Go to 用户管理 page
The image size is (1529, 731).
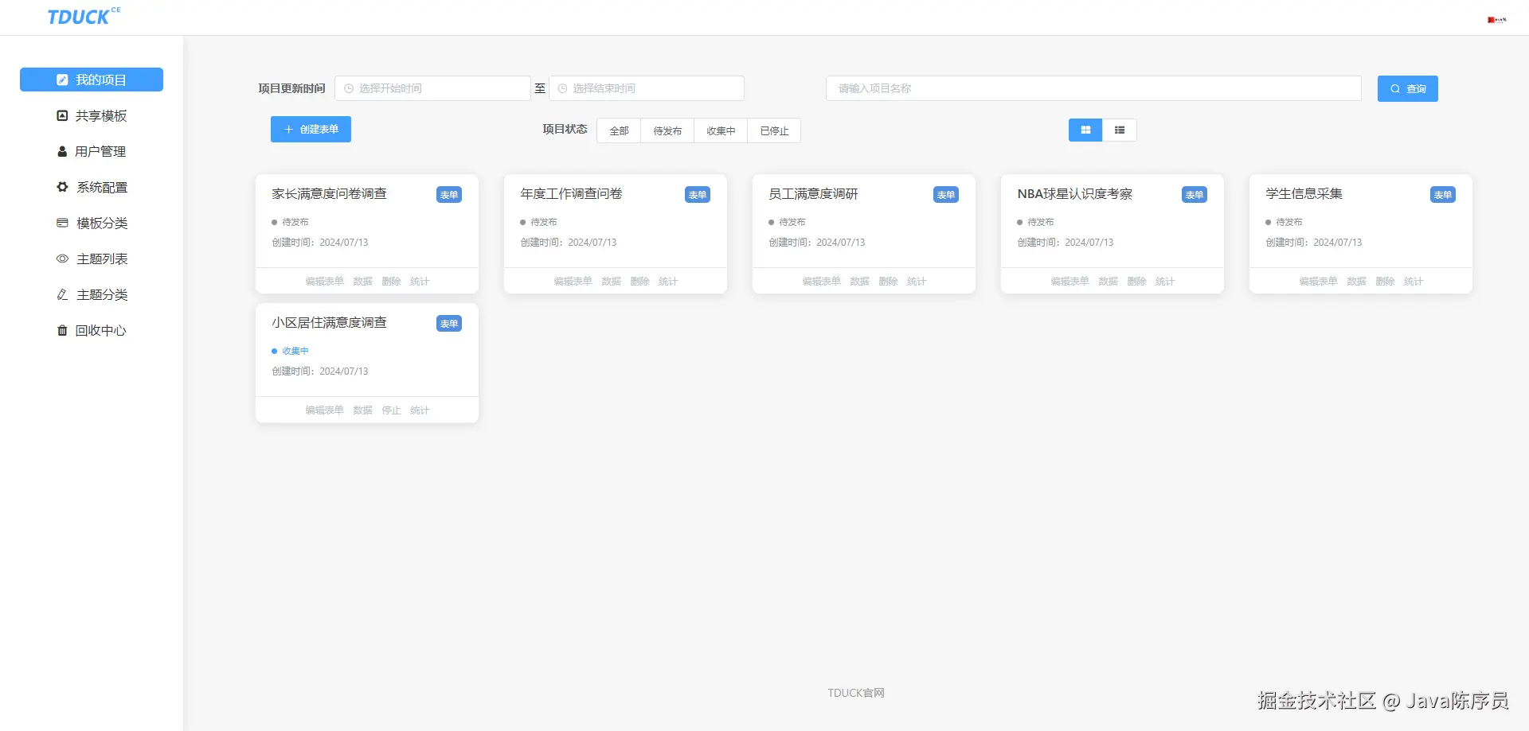click(x=92, y=151)
